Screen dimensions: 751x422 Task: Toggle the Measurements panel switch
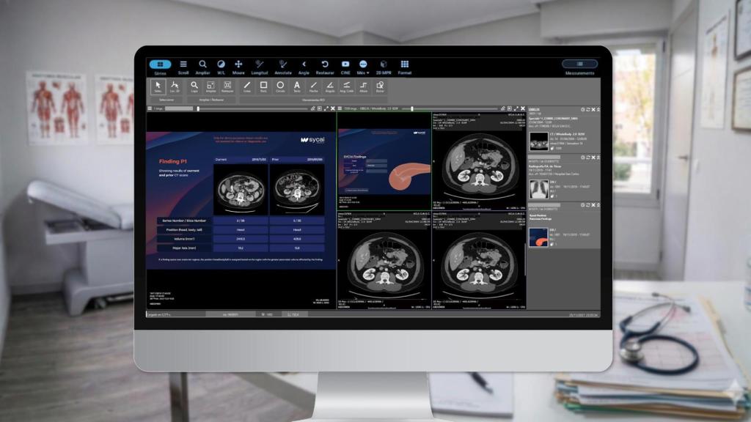579,64
